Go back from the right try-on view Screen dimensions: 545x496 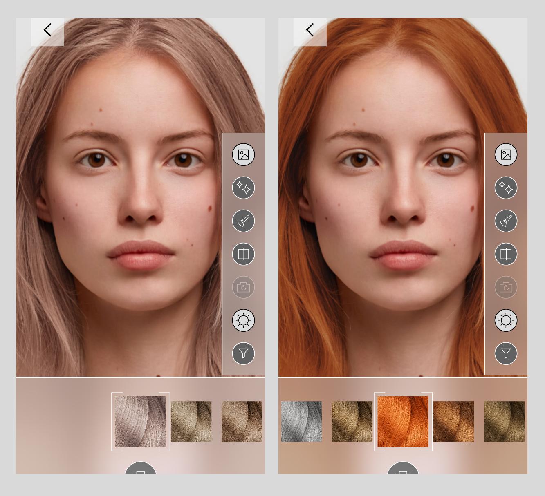(310, 29)
